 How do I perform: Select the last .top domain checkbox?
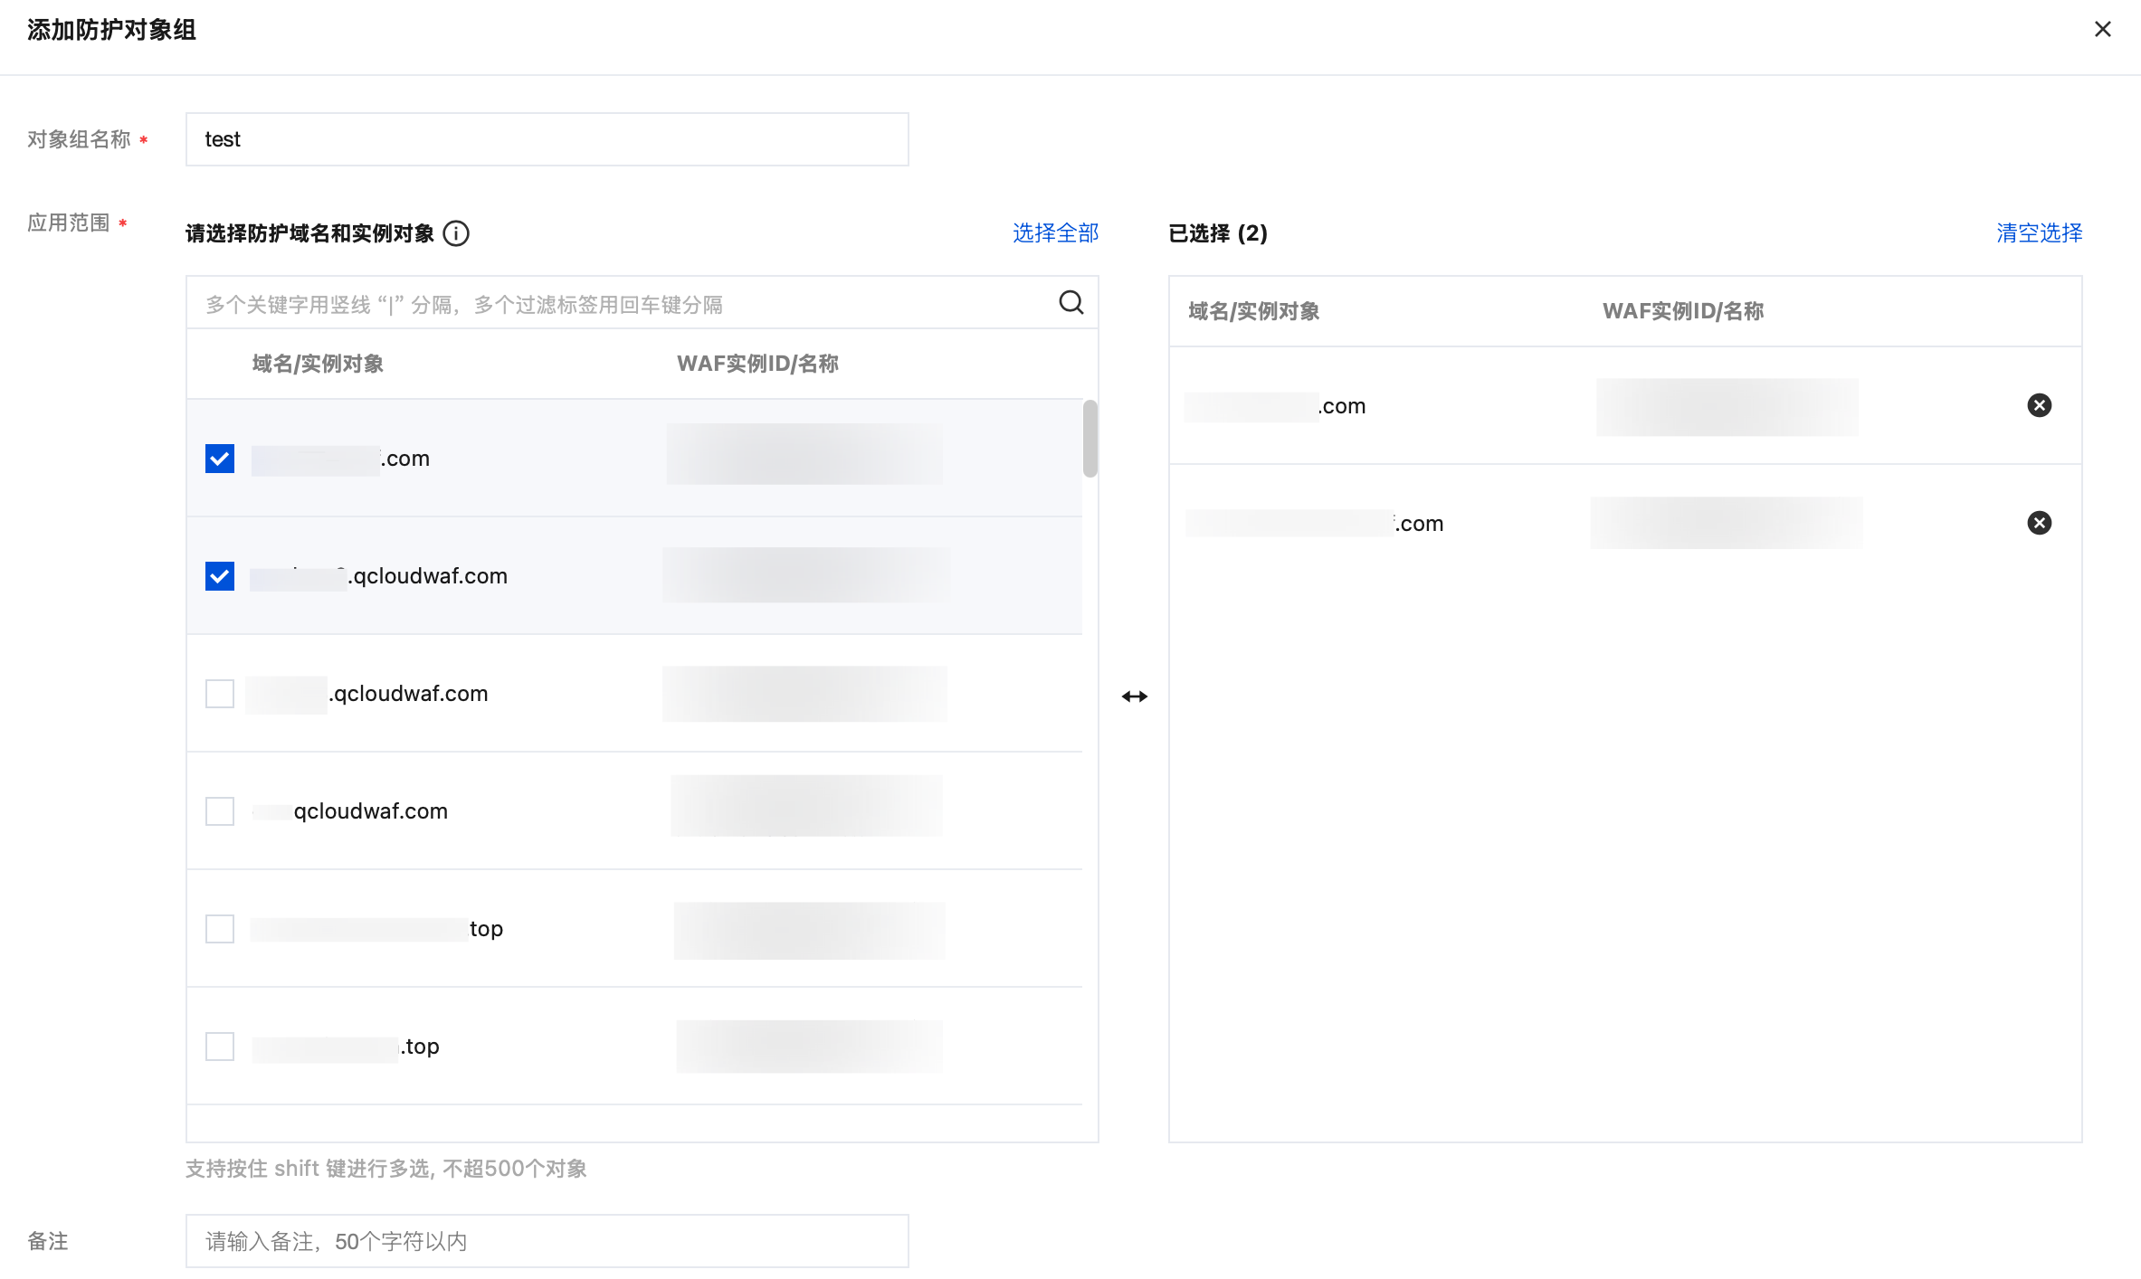(x=220, y=1047)
